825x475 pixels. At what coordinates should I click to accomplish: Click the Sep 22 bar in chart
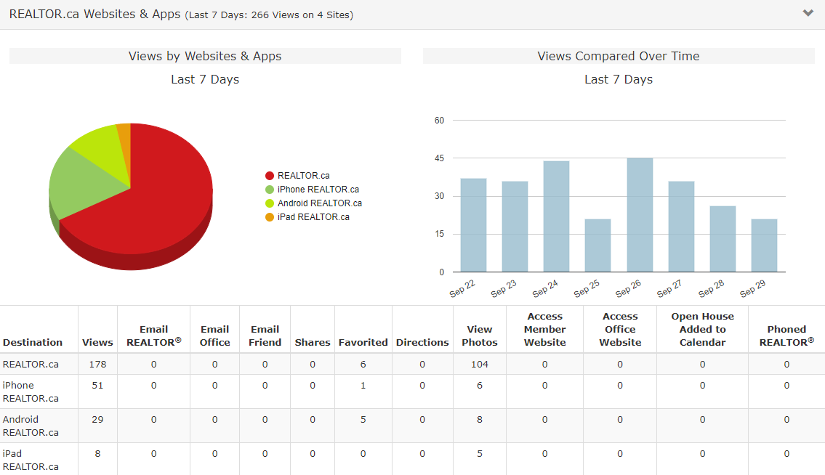tap(473, 225)
